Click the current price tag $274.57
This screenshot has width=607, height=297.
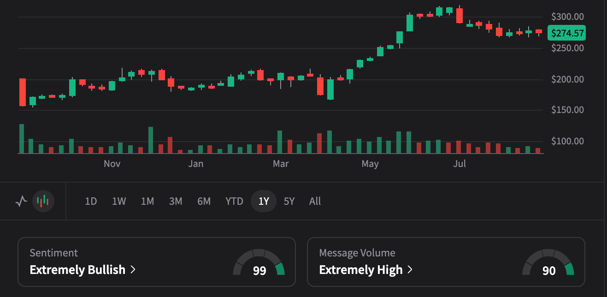tap(566, 33)
